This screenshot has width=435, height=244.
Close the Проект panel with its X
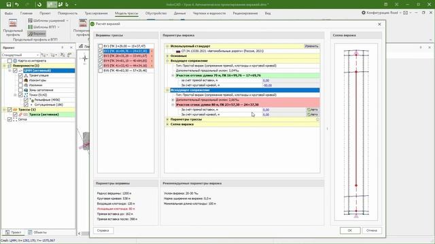(x=71, y=47)
